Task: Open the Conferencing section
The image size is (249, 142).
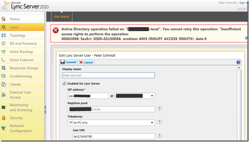Action: click(20, 76)
